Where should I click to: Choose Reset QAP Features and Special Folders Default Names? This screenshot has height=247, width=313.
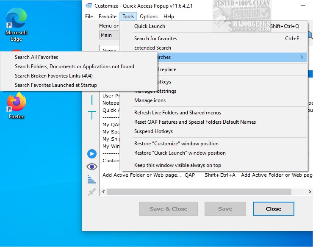click(x=213, y=122)
